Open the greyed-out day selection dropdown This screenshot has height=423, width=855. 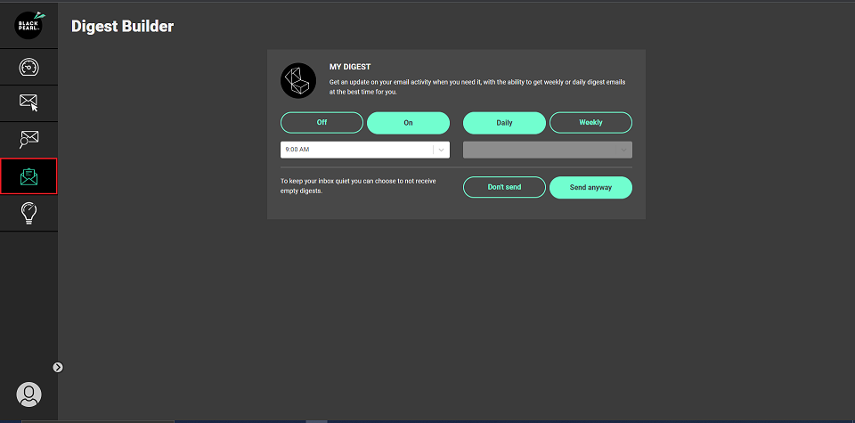point(547,150)
